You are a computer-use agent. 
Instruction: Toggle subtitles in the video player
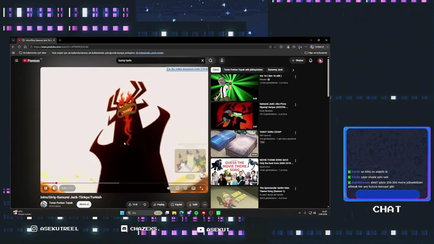pos(177,188)
